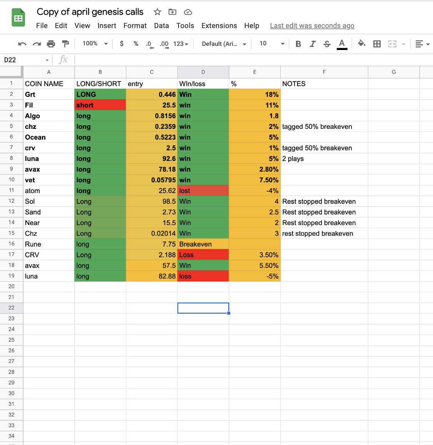
Task: Expand the merge cells options arrow
Action: [403, 44]
